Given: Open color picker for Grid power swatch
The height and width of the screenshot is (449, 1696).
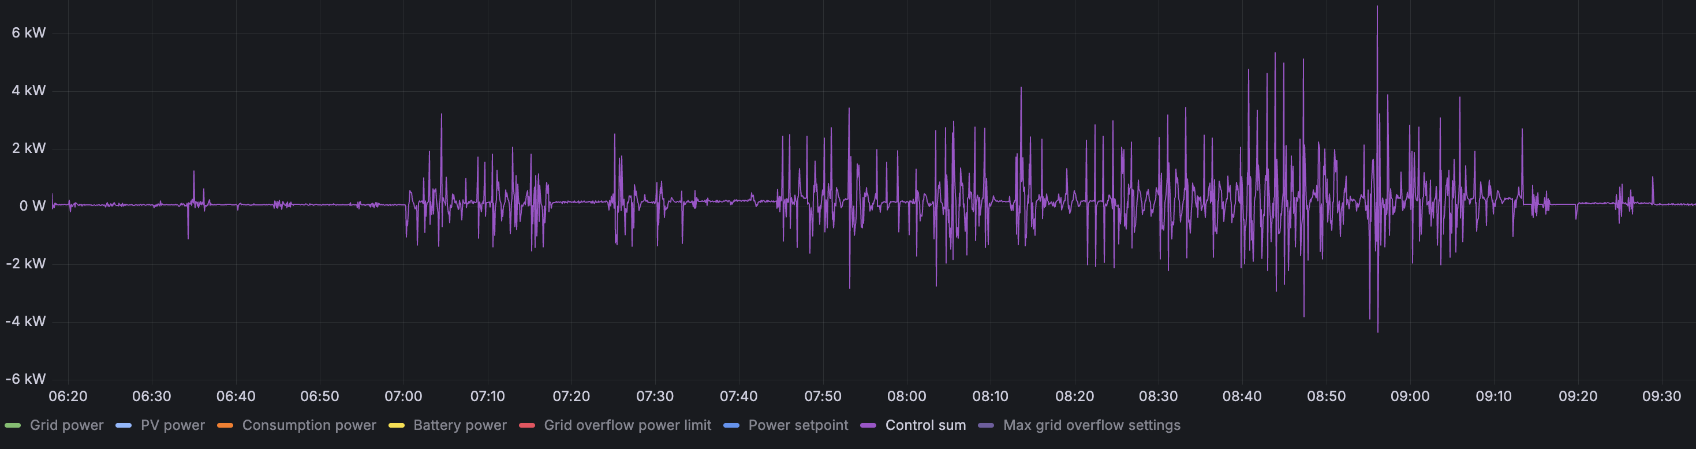Looking at the screenshot, I should point(13,426).
